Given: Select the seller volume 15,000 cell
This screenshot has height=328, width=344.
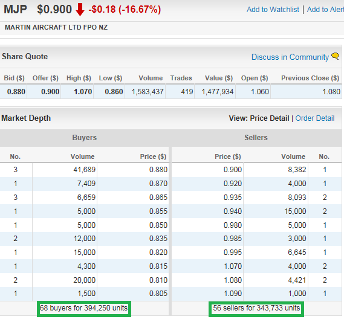Looking at the screenshot, I should pos(276,211).
